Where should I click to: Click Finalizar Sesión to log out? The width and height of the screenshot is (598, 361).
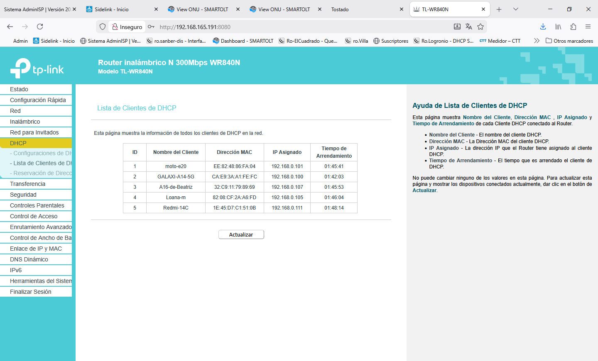(x=31, y=292)
